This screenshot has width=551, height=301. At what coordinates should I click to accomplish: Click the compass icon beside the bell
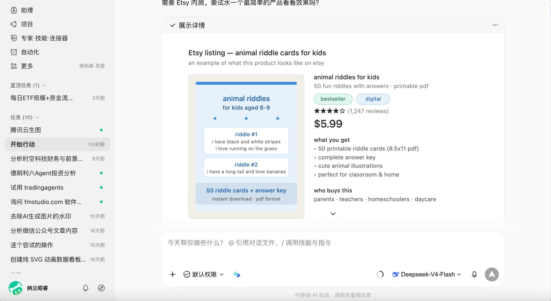tap(101, 288)
